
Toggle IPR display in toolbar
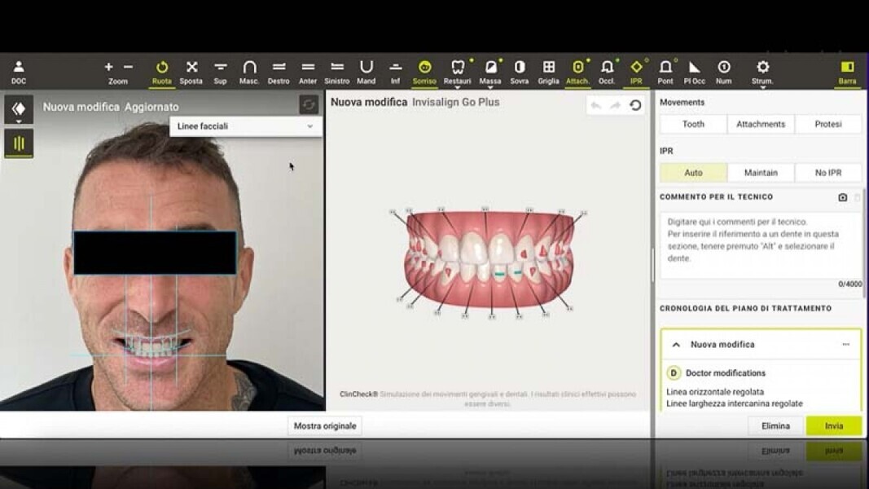(x=636, y=71)
